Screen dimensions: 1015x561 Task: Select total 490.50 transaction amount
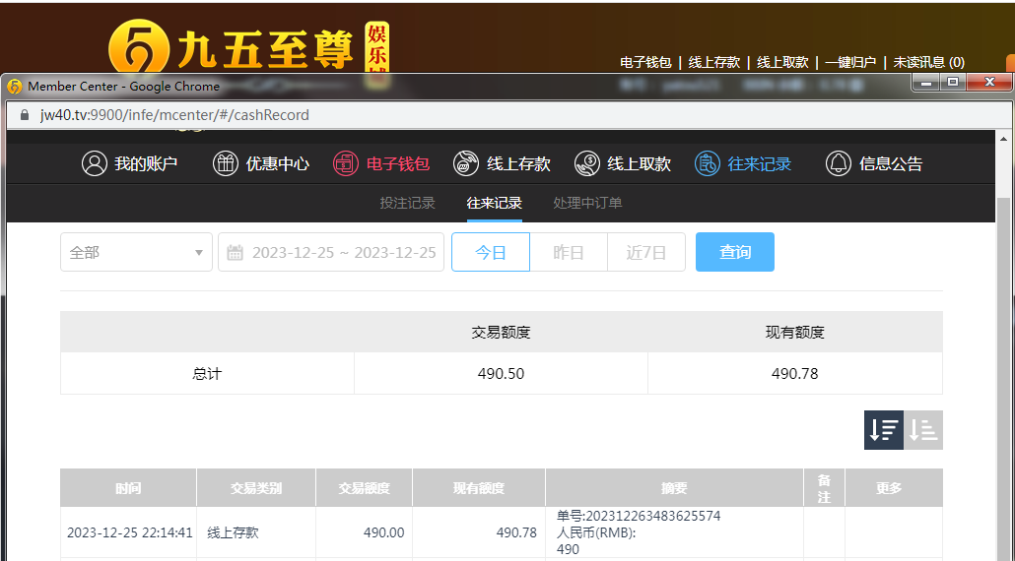click(501, 374)
